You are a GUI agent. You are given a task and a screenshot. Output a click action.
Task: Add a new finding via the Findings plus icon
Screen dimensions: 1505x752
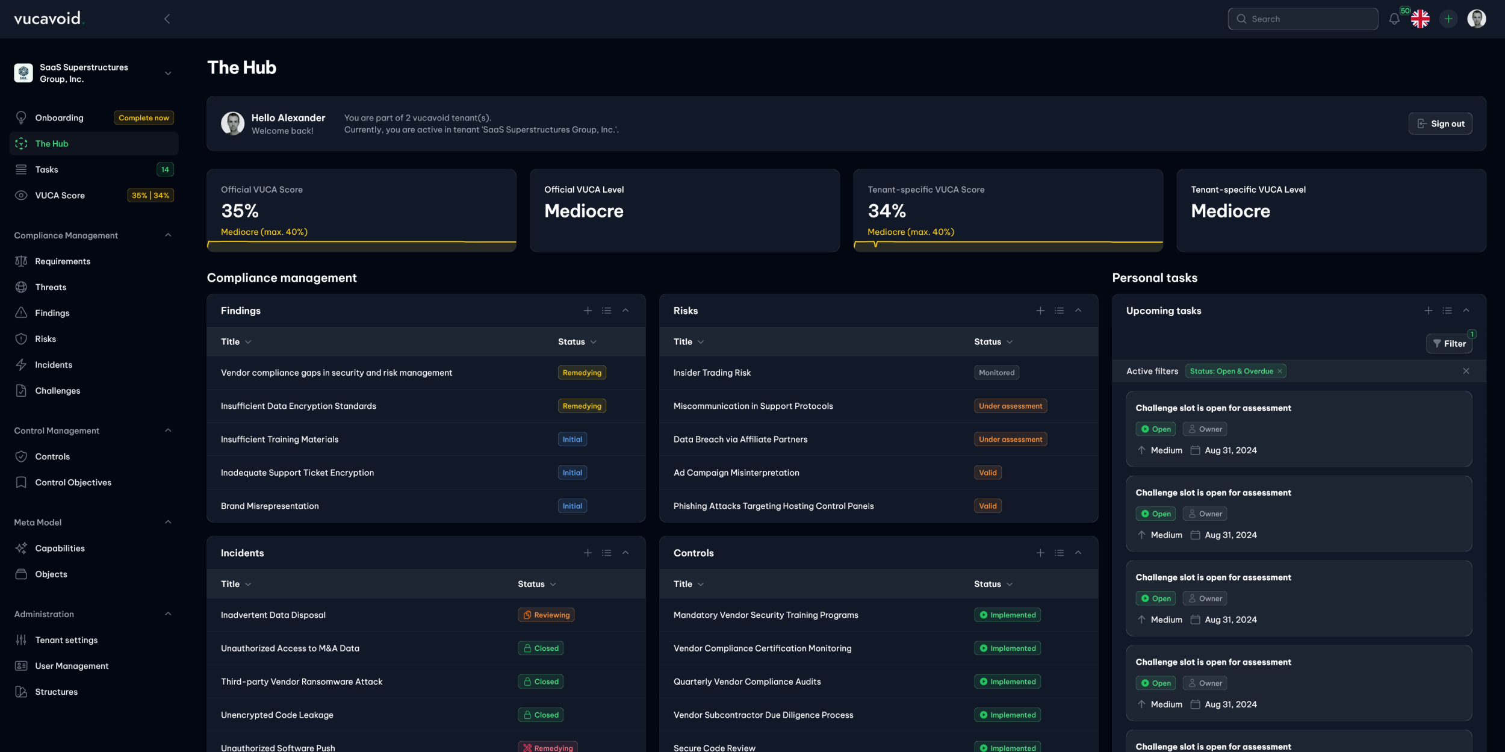(x=588, y=310)
